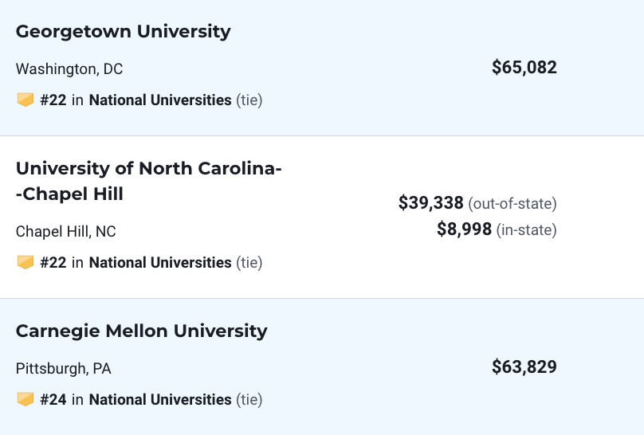The image size is (644, 435).
Task: Click the Pittsburgh, PA location text
Action: (63, 369)
